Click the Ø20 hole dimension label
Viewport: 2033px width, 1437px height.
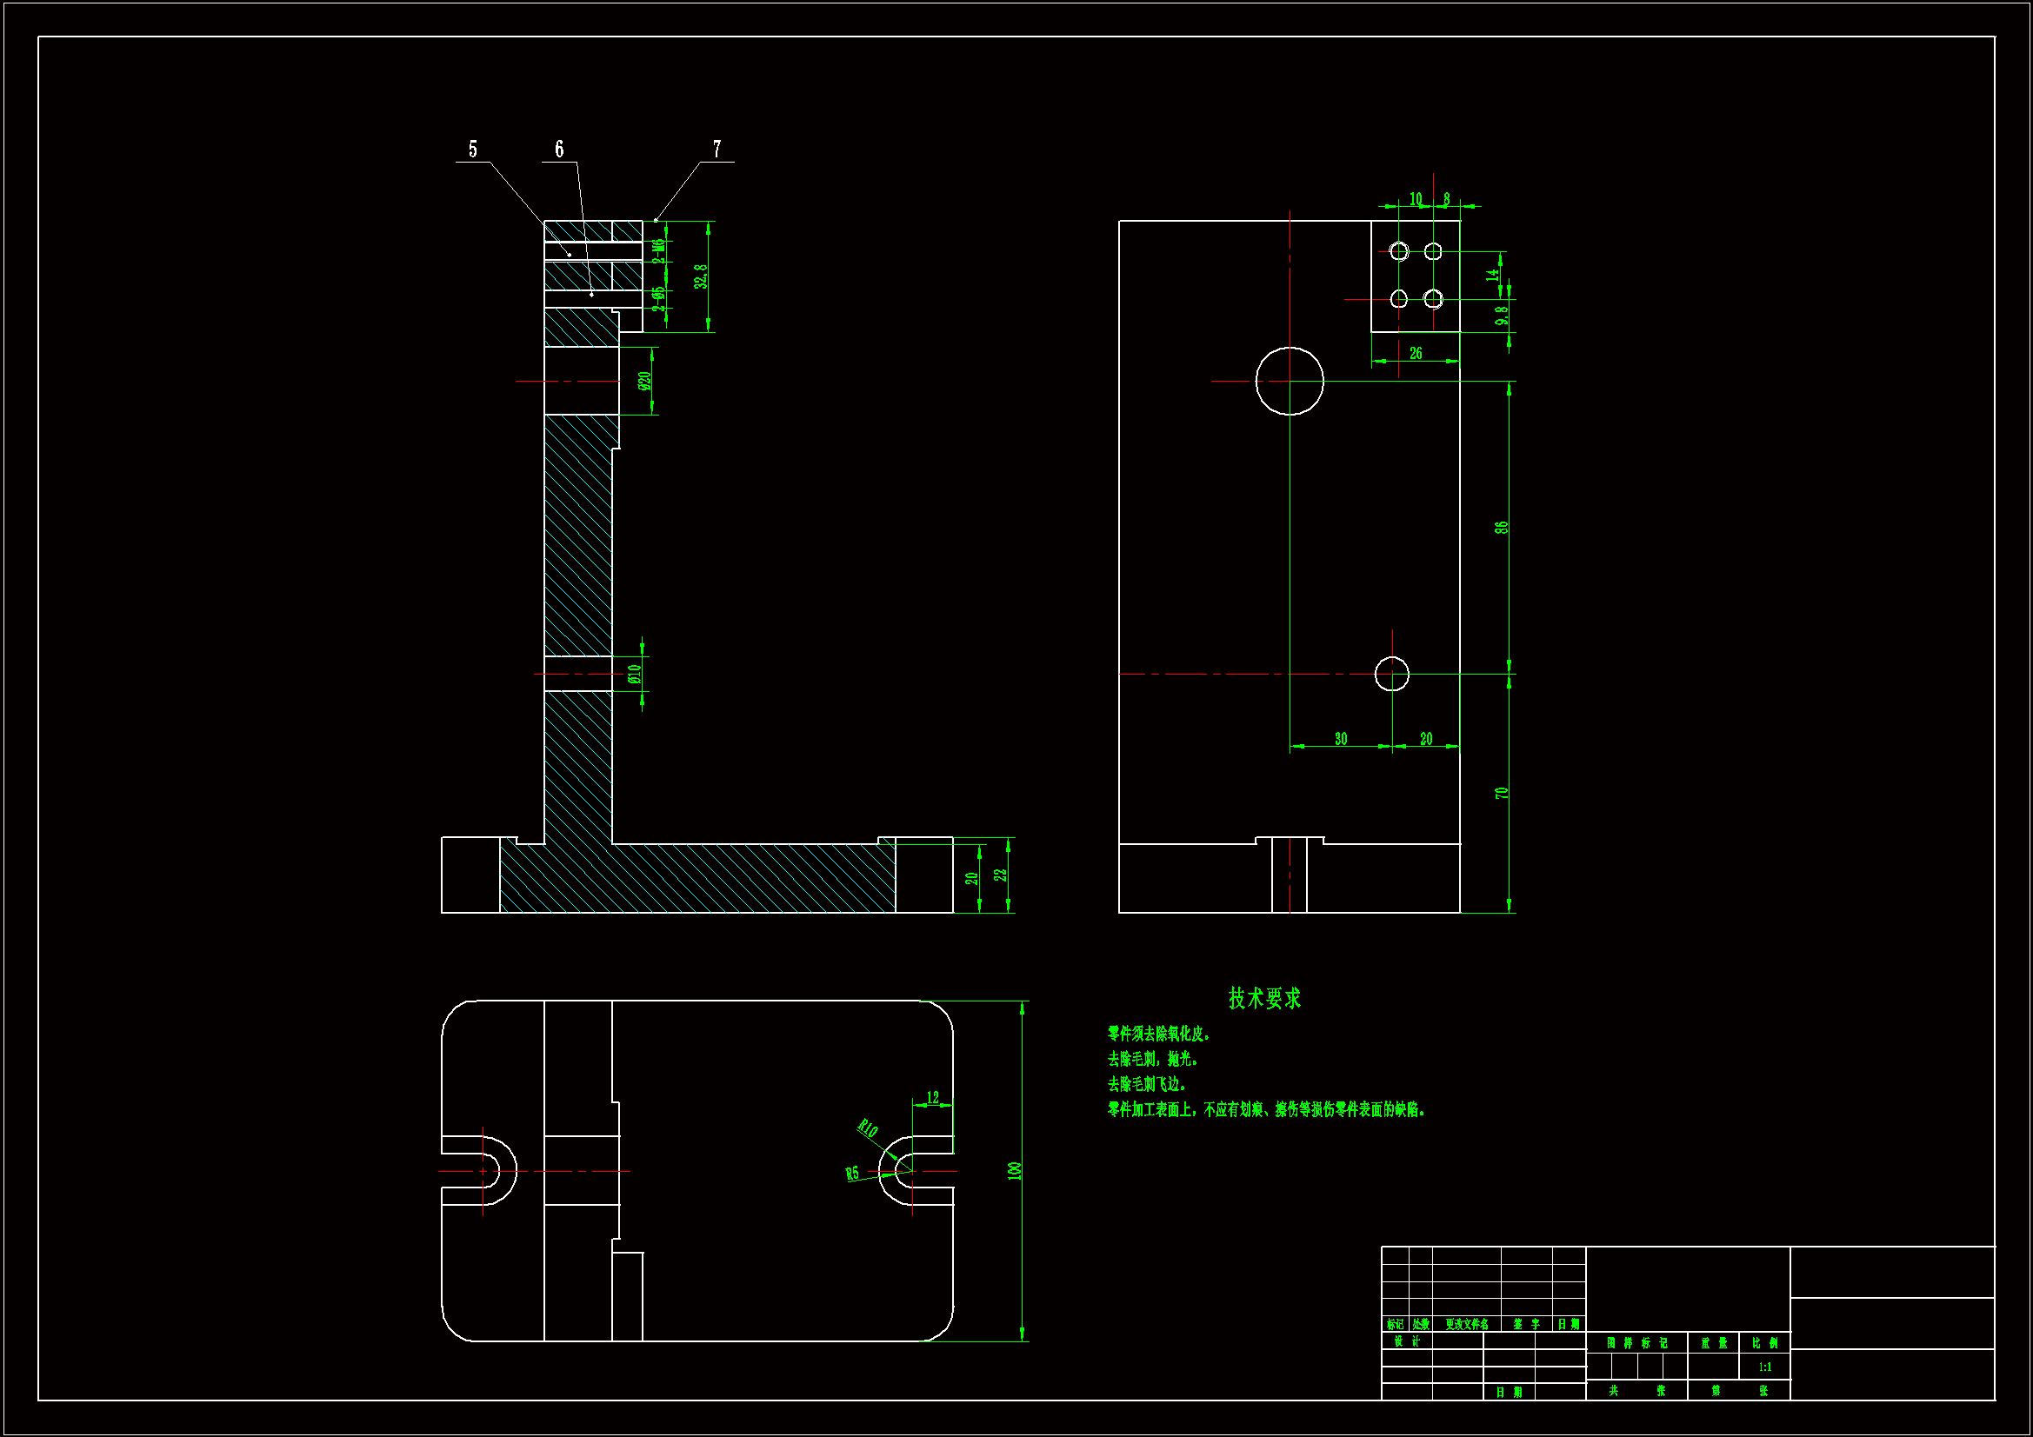click(644, 381)
